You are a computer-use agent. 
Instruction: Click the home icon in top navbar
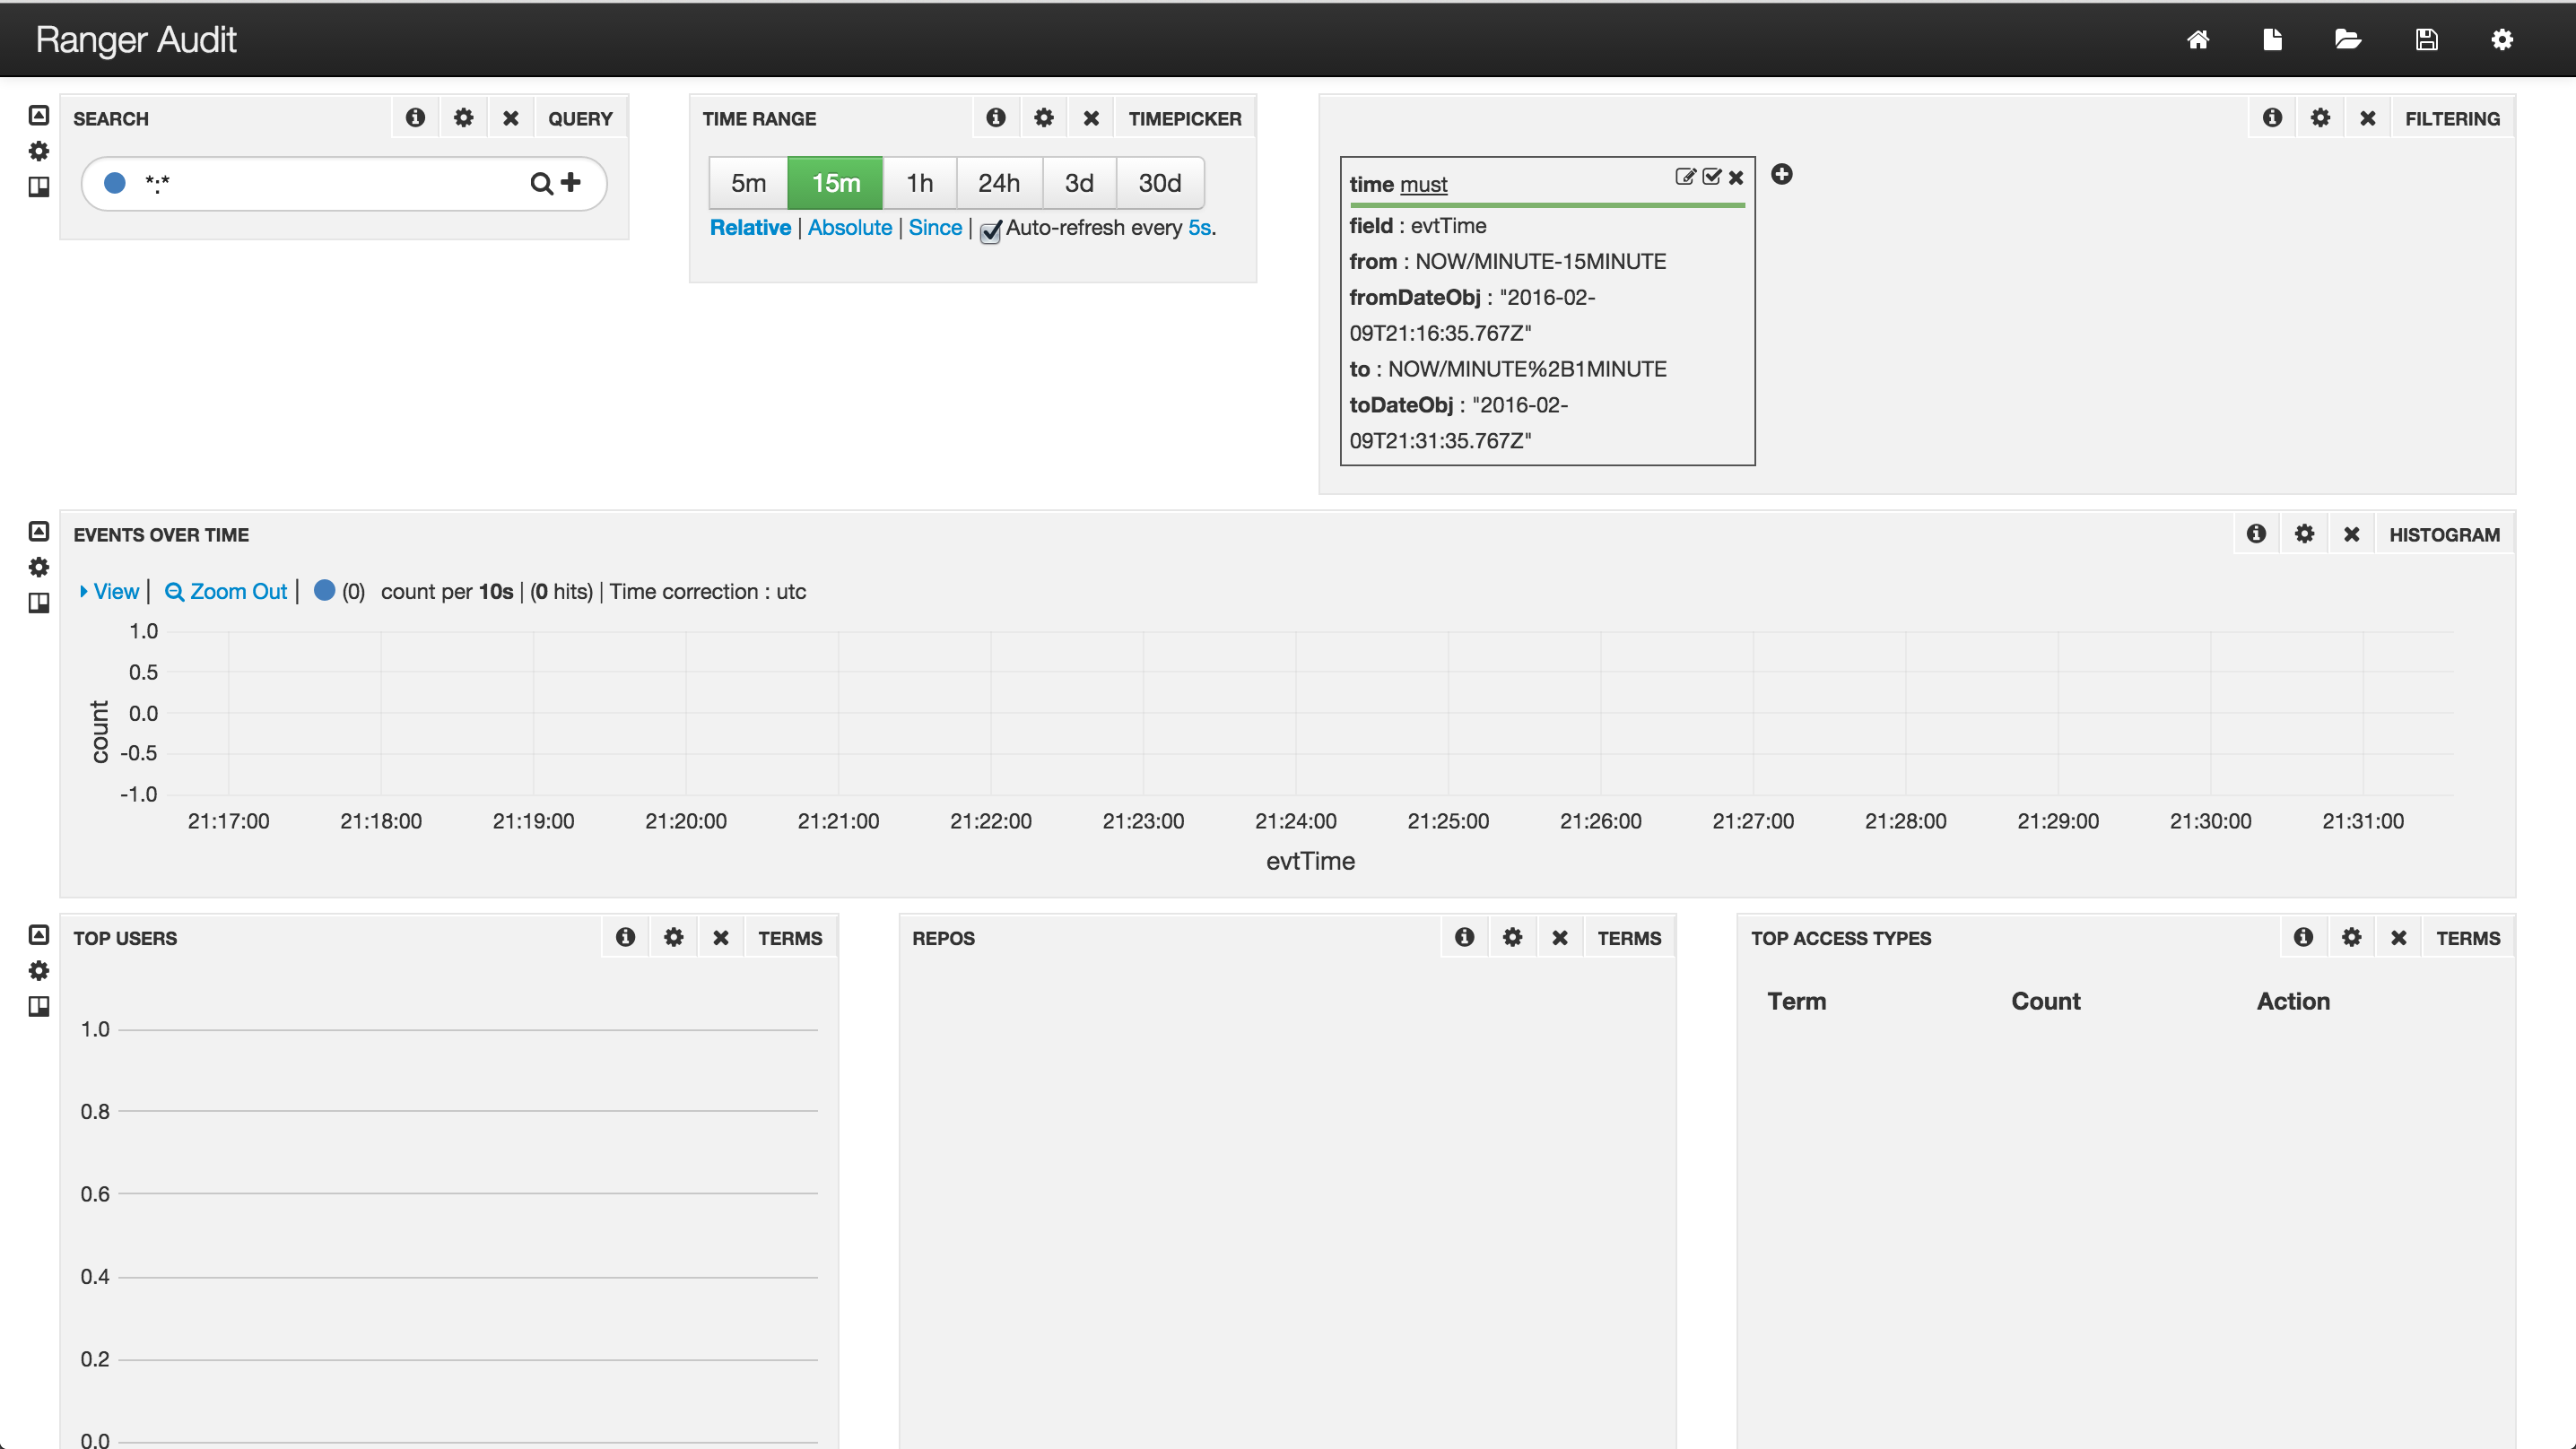coord(2197,40)
